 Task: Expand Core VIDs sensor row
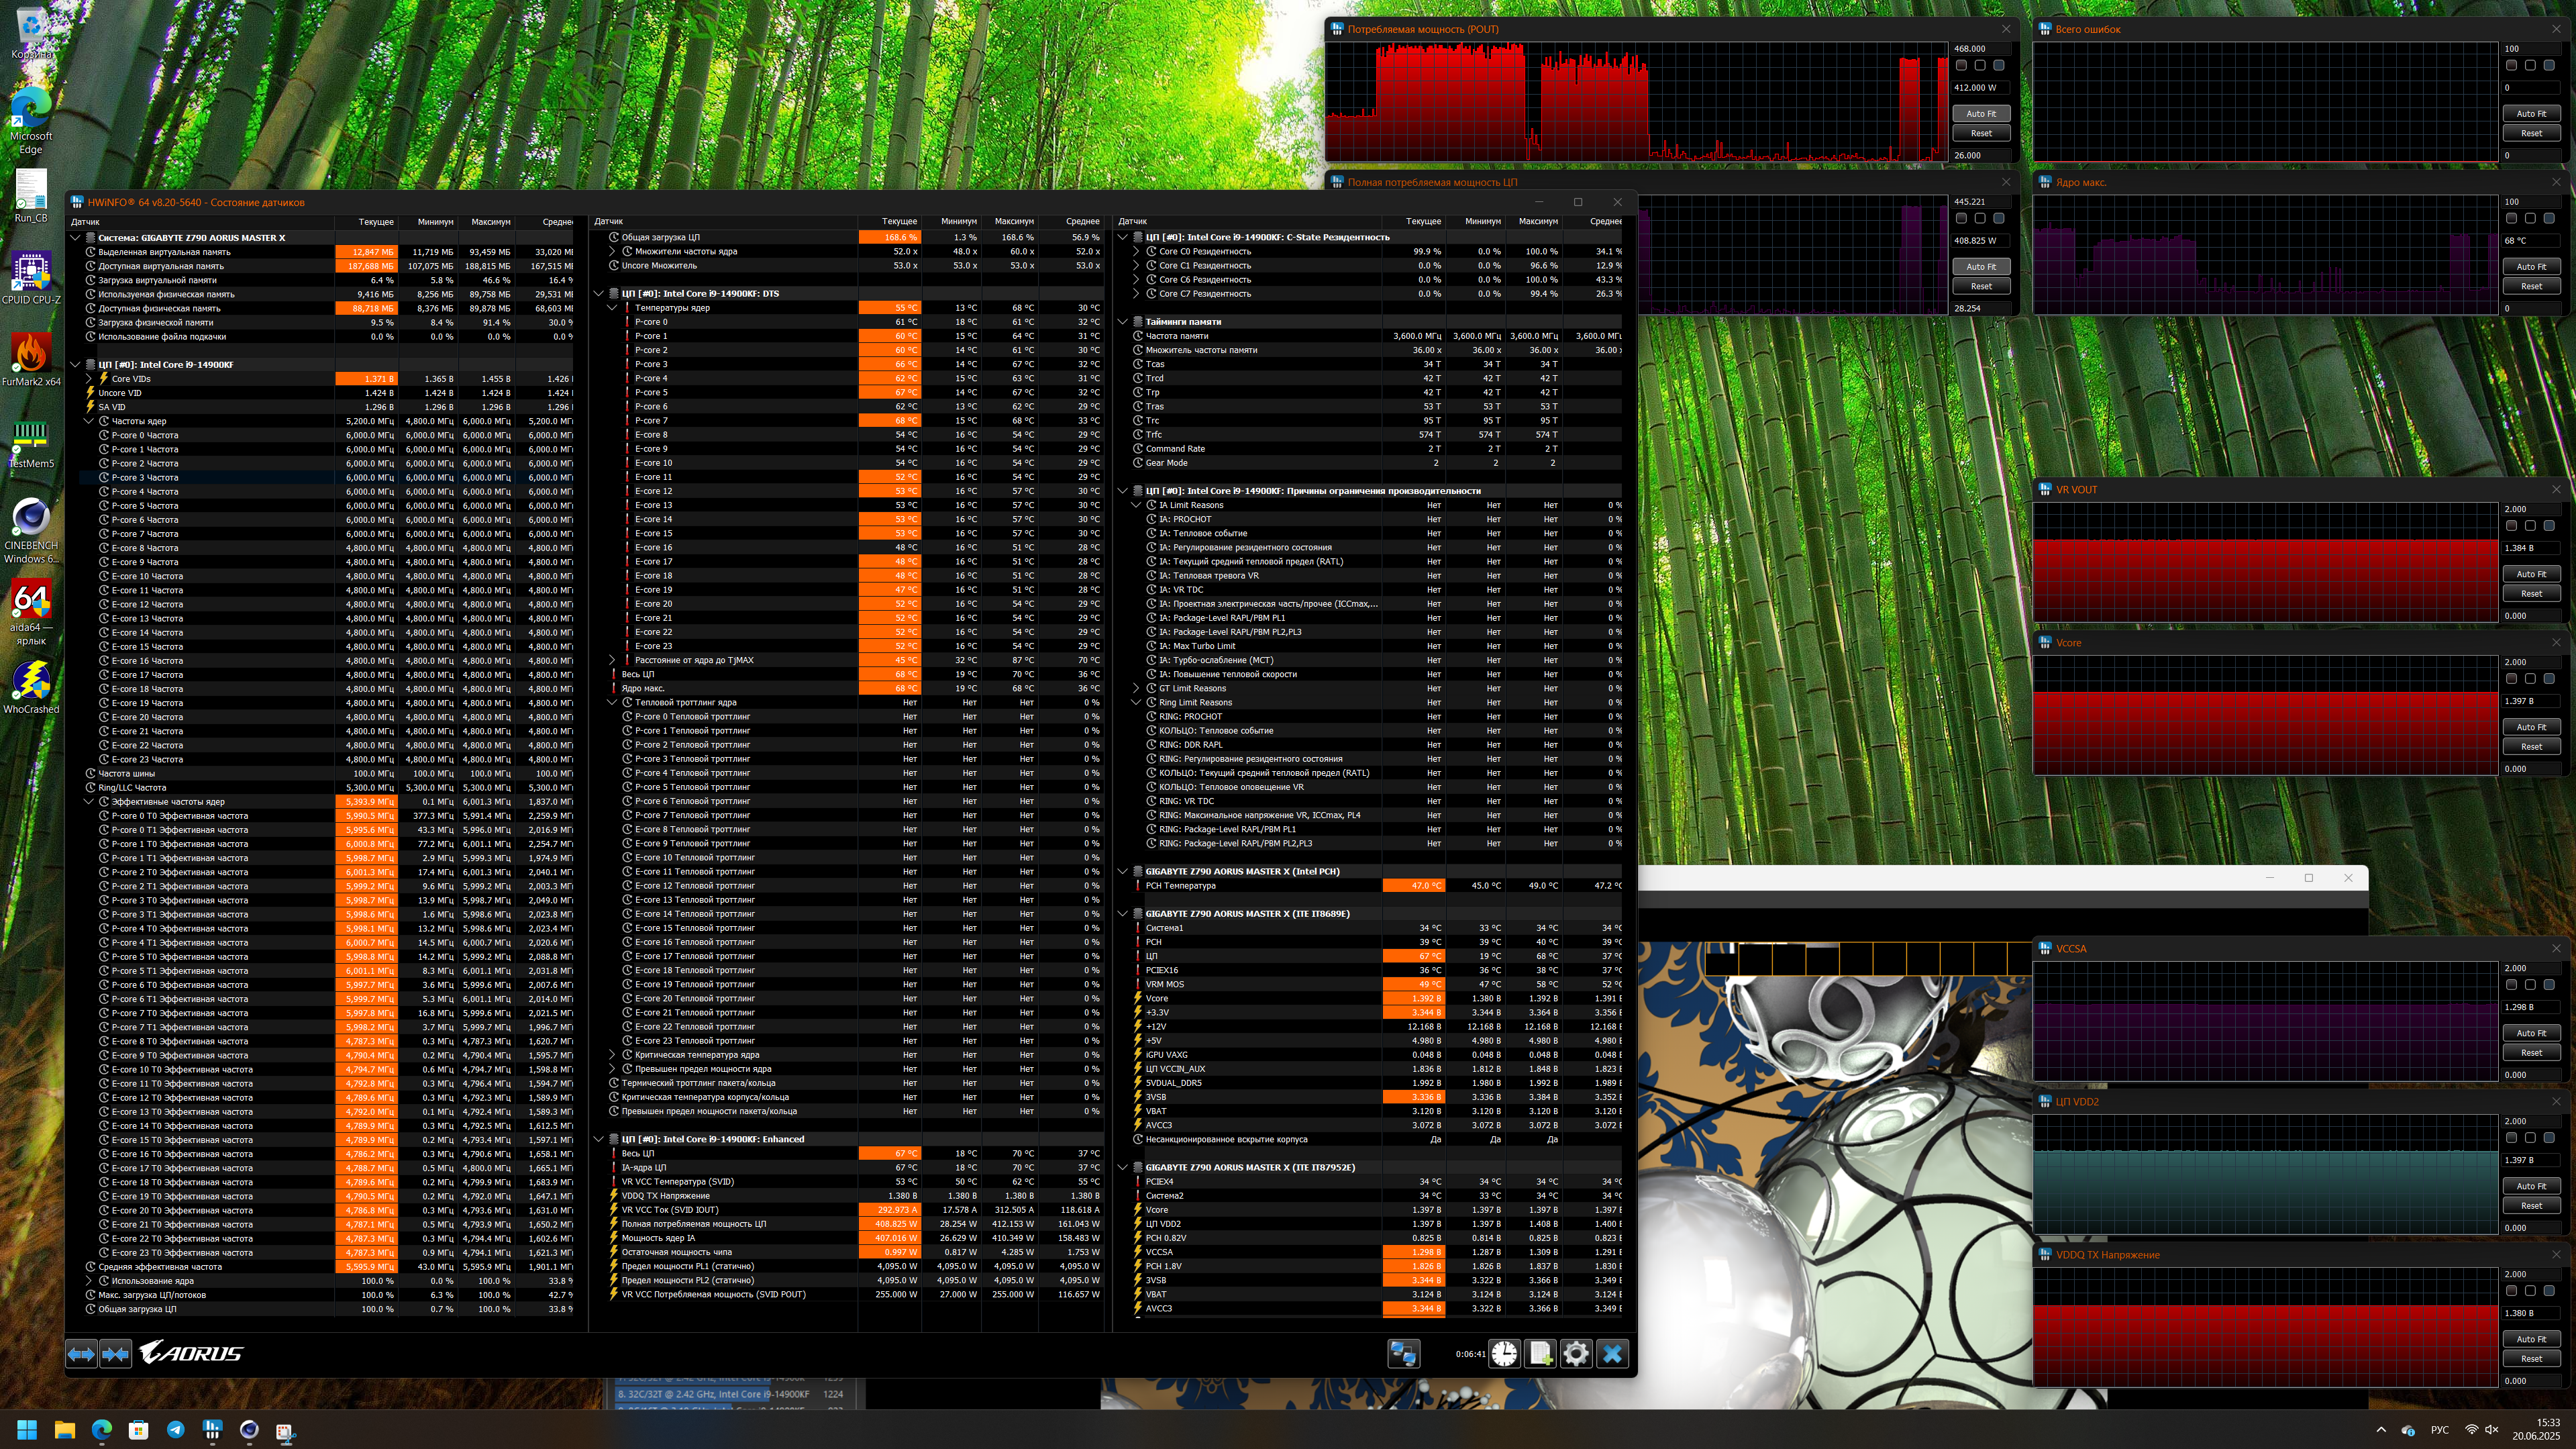click(89, 379)
